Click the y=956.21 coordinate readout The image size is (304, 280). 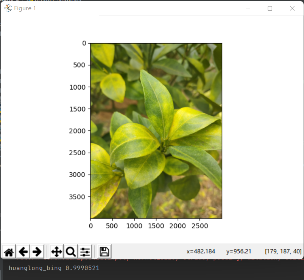(239, 251)
